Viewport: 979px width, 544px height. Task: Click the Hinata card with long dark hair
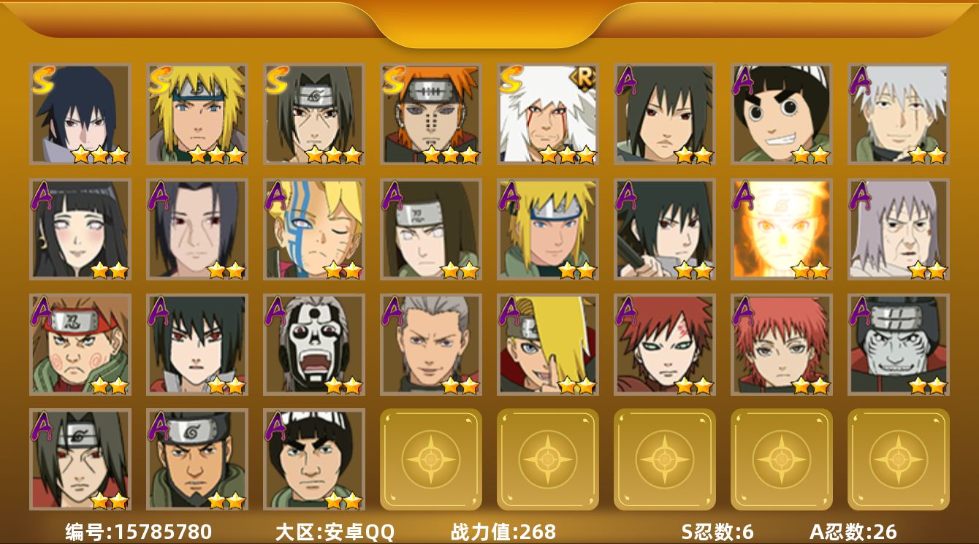click(80, 229)
